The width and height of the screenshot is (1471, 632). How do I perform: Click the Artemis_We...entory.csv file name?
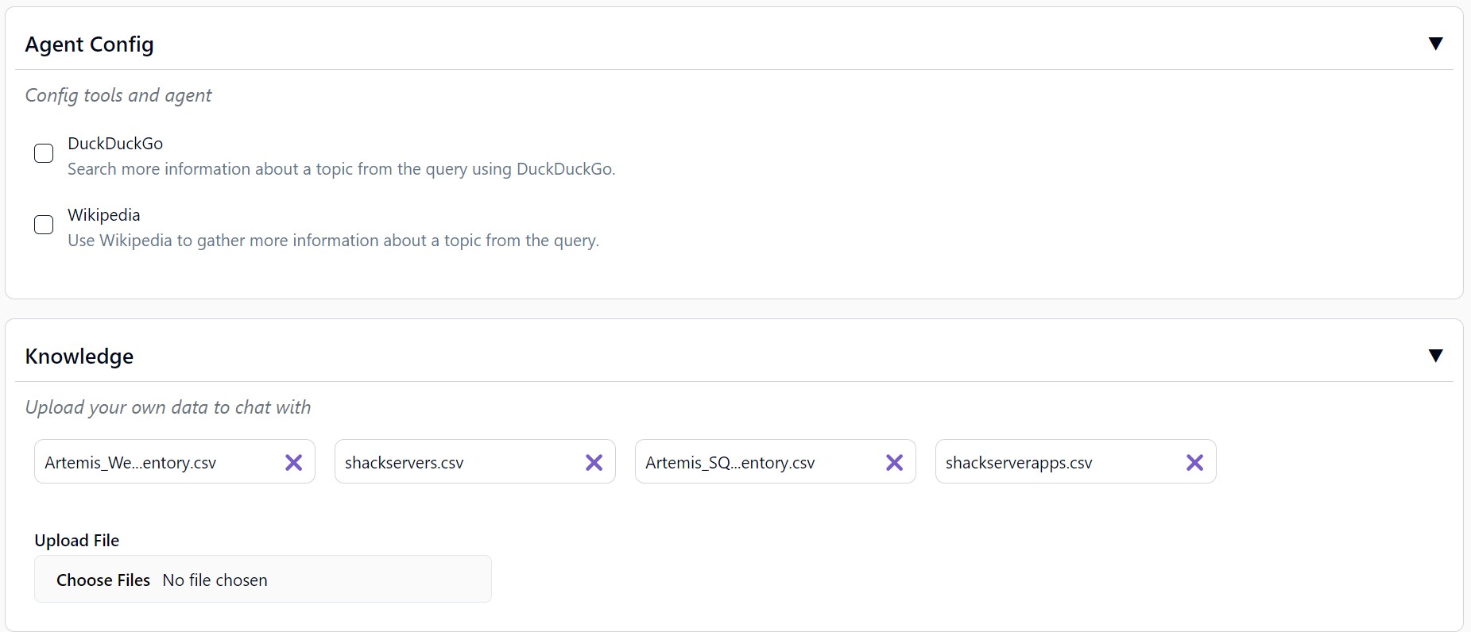(x=130, y=463)
